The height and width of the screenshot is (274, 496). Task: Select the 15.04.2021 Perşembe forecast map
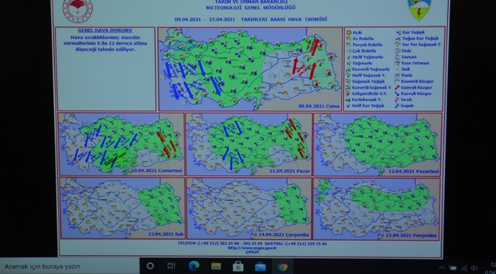click(x=376, y=209)
